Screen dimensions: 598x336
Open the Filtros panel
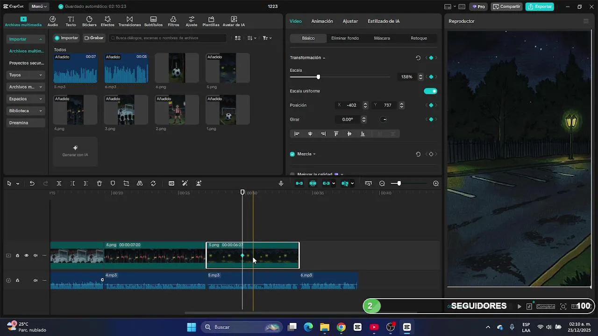(x=173, y=21)
